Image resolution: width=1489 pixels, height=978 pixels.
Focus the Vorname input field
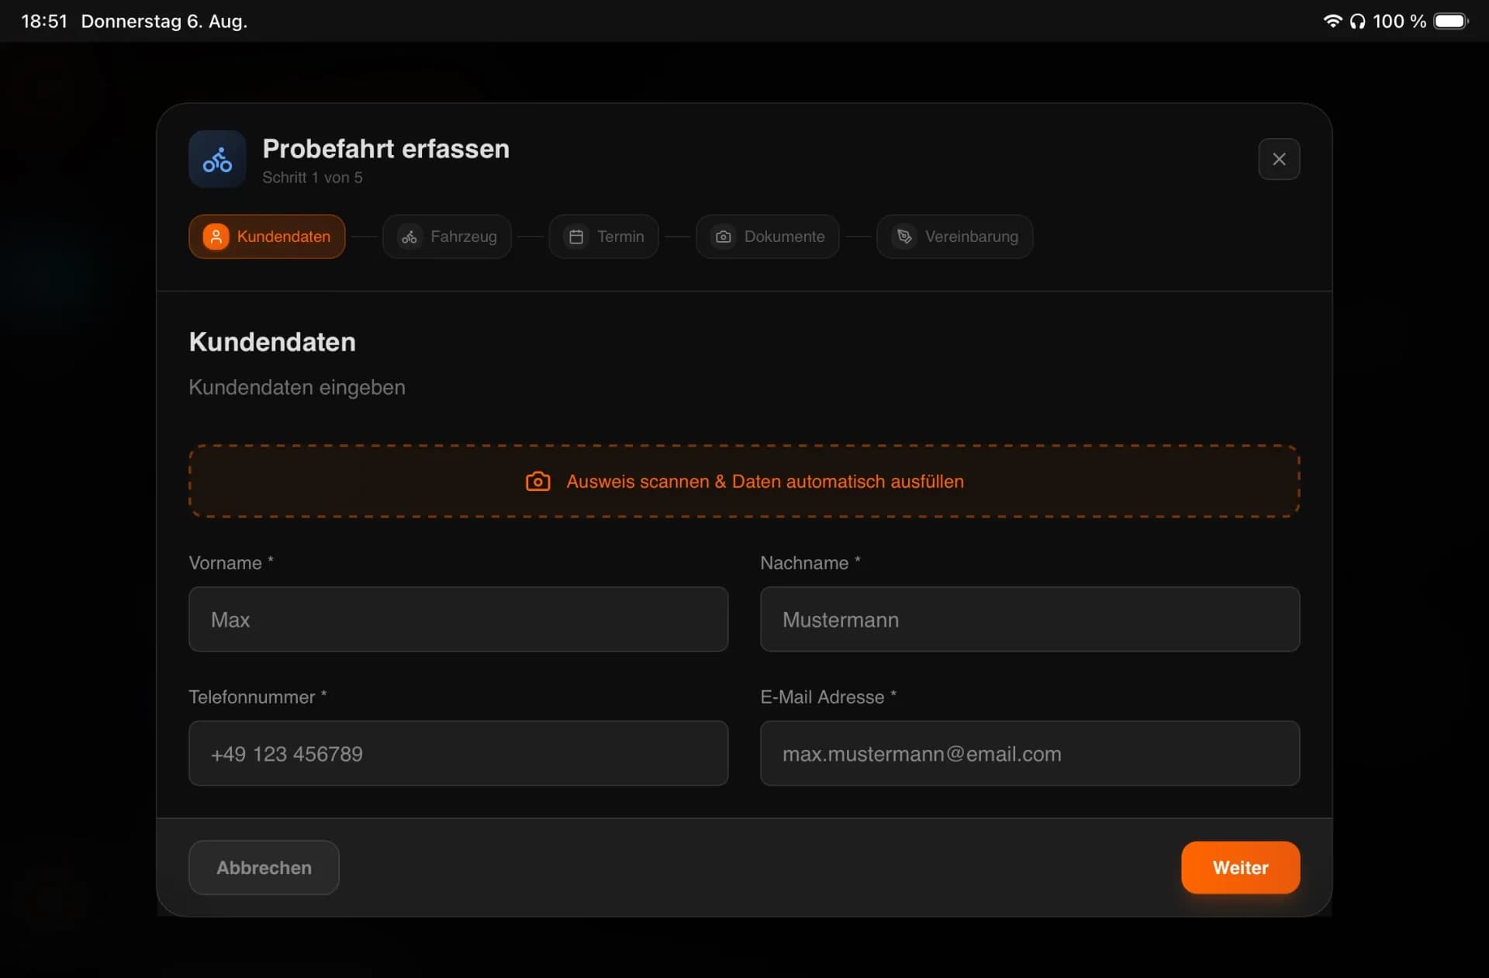pos(458,619)
